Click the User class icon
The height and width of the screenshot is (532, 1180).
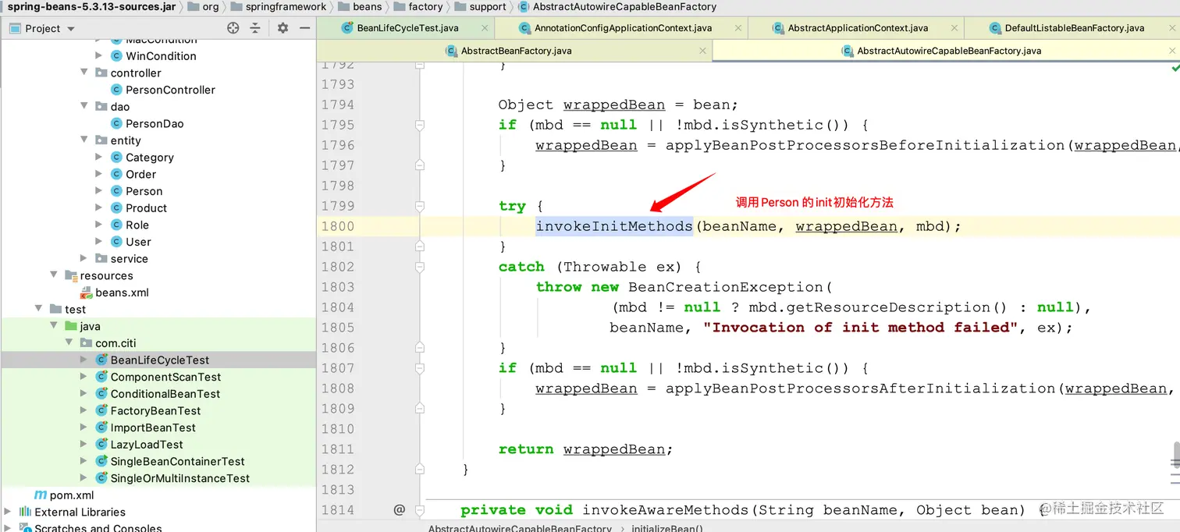[x=116, y=242]
